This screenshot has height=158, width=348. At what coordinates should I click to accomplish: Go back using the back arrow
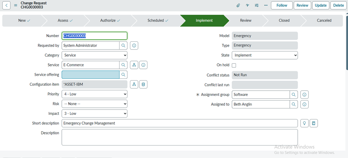6,5
